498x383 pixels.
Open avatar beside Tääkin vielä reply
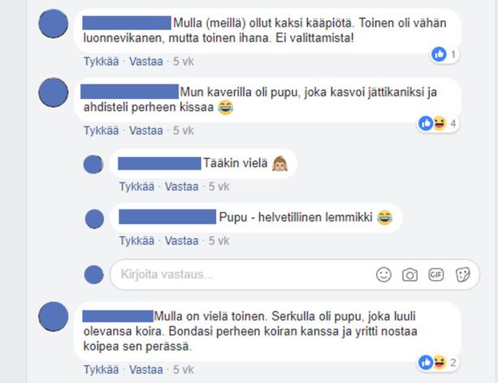coord(93,164)
